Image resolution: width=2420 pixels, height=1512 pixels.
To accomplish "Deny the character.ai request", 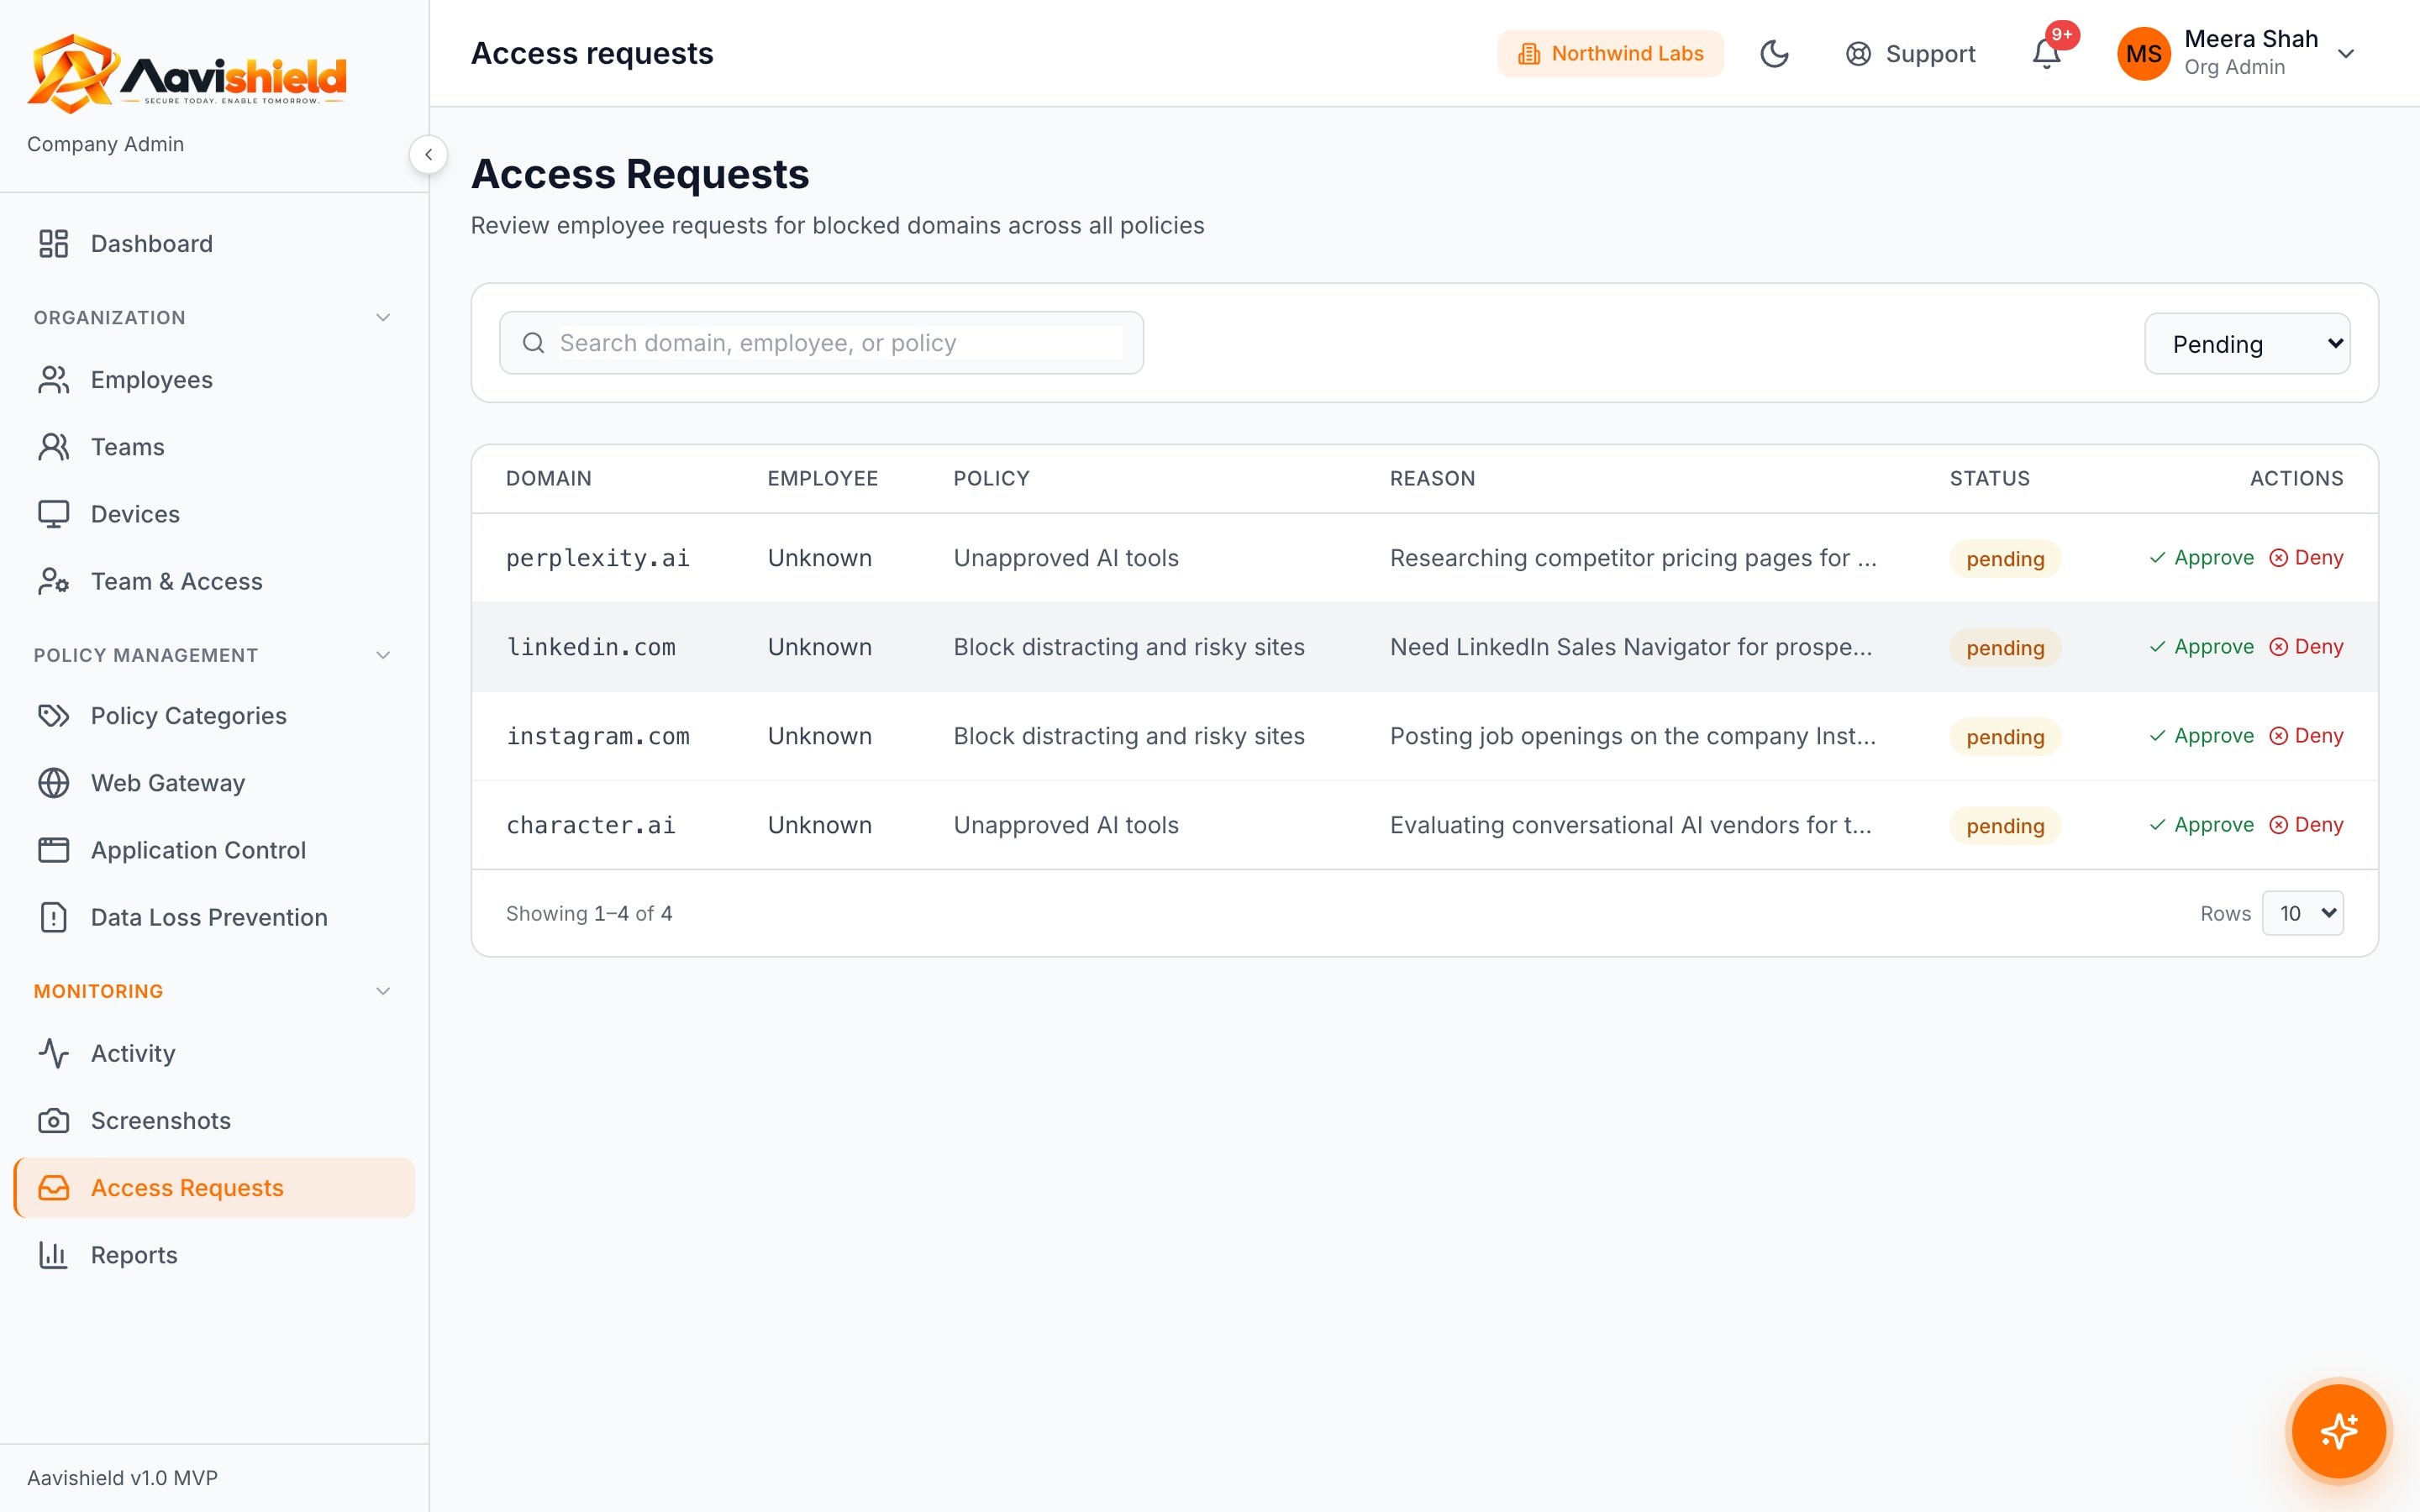I will point(2306,825).
